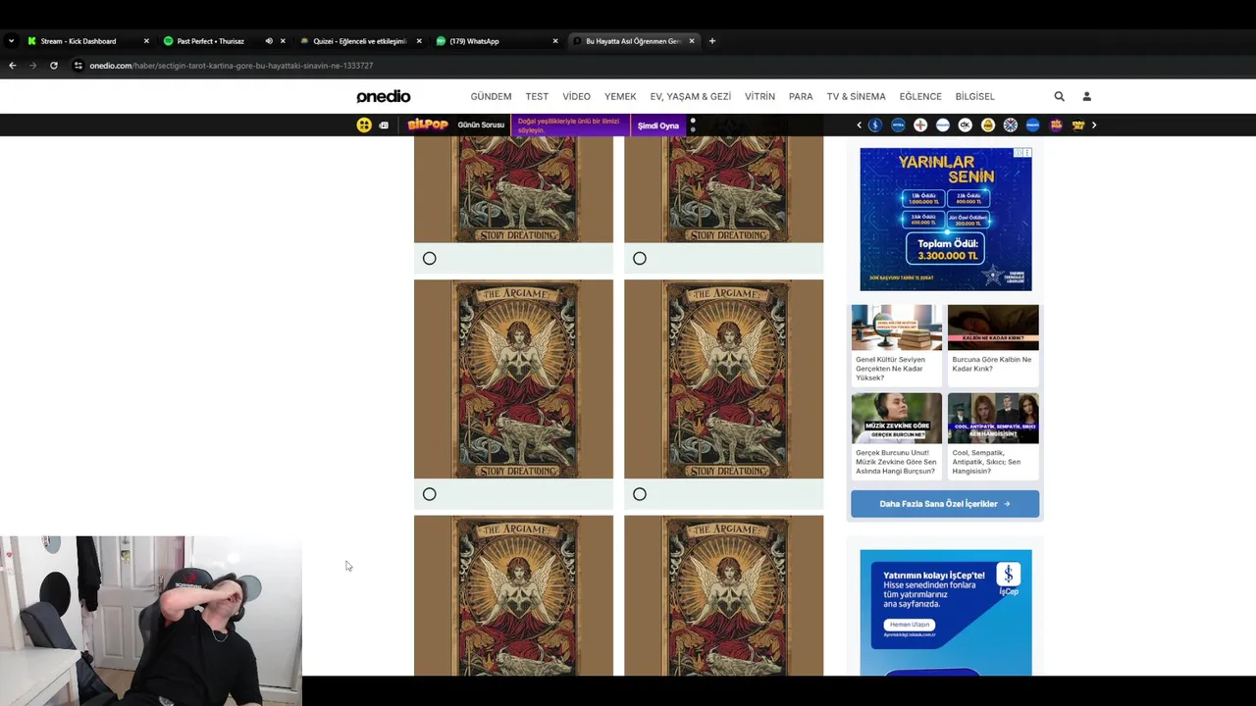The width and height of the screenshot is (1256, 706).
Task: Show next brands with right carousel arrow
Action: (1094, 126)
